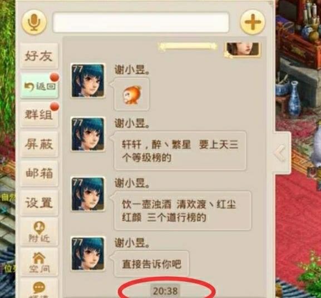
Task: Click the red notification dot on 群组
Action: [x=55, y=107]
